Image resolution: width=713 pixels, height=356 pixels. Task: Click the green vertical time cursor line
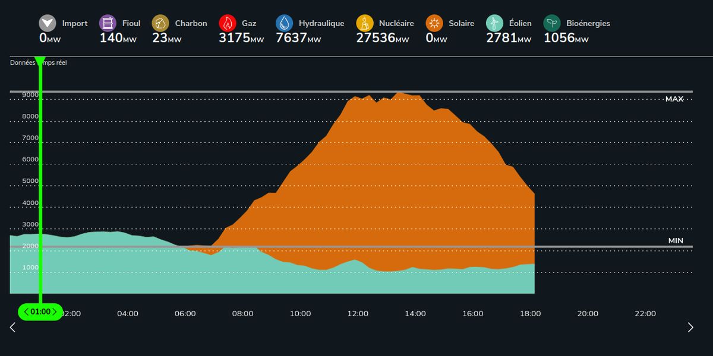pyautogui.click(x=40, y=178)
